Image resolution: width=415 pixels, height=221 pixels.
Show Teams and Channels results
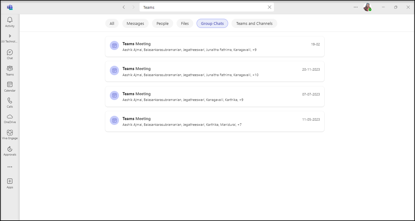(254, 23)
